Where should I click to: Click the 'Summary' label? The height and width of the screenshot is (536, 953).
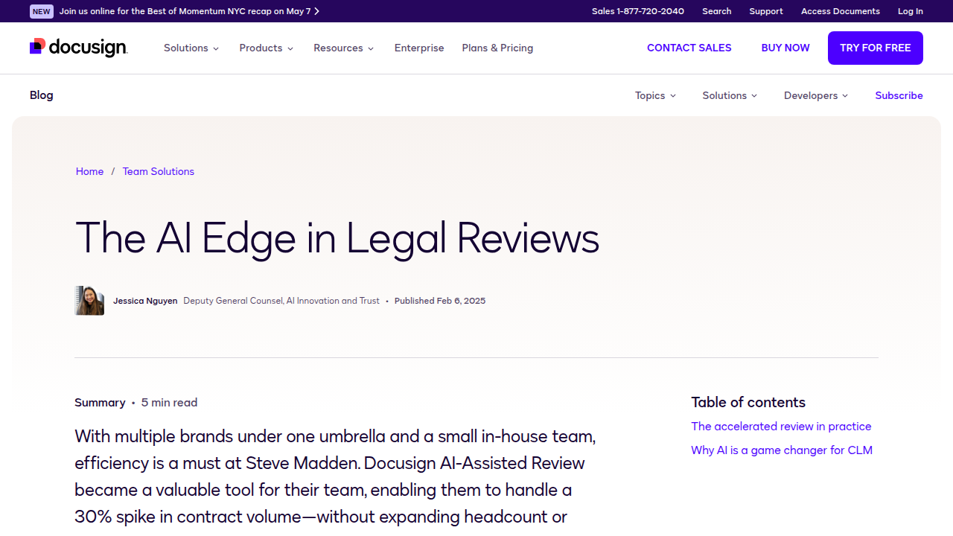pos(100,403)
